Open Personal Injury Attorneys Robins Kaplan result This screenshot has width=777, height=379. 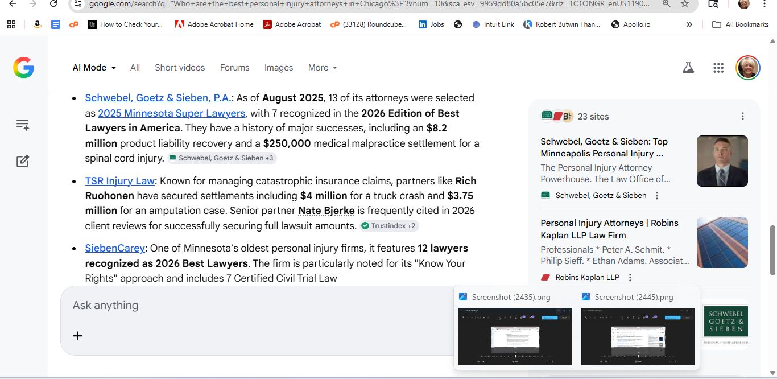(609, 229)
